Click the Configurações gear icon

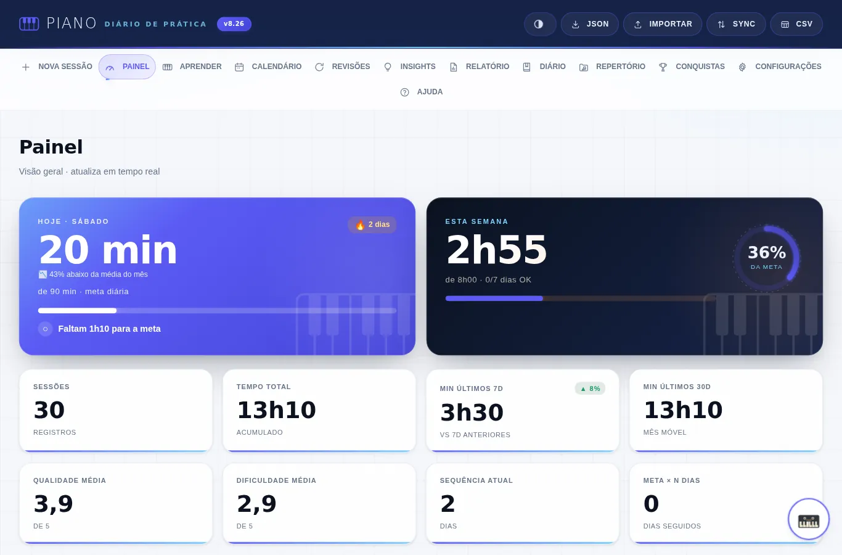(x=743, y=67)
